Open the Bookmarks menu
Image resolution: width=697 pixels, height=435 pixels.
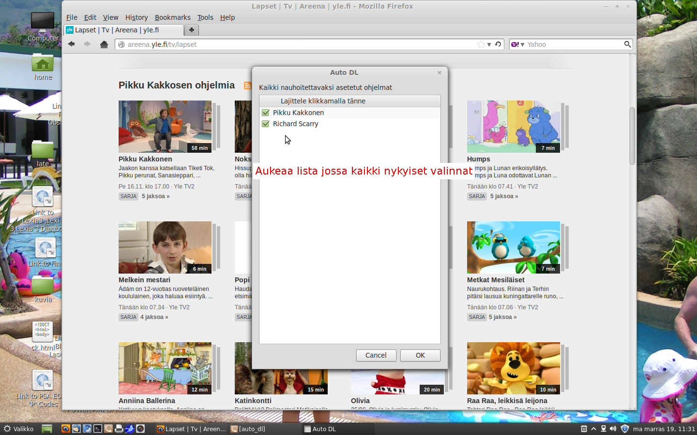point(172,17)
